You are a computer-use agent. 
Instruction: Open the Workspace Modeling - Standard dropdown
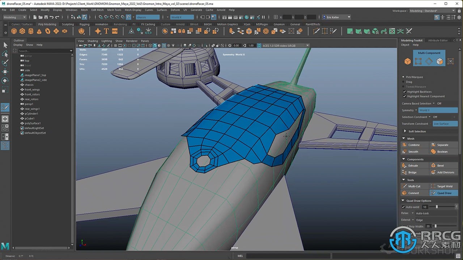pyautogui.click(x=432, y=10)
